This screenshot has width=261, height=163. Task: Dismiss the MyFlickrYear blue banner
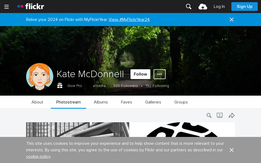(x=232, y=20)
